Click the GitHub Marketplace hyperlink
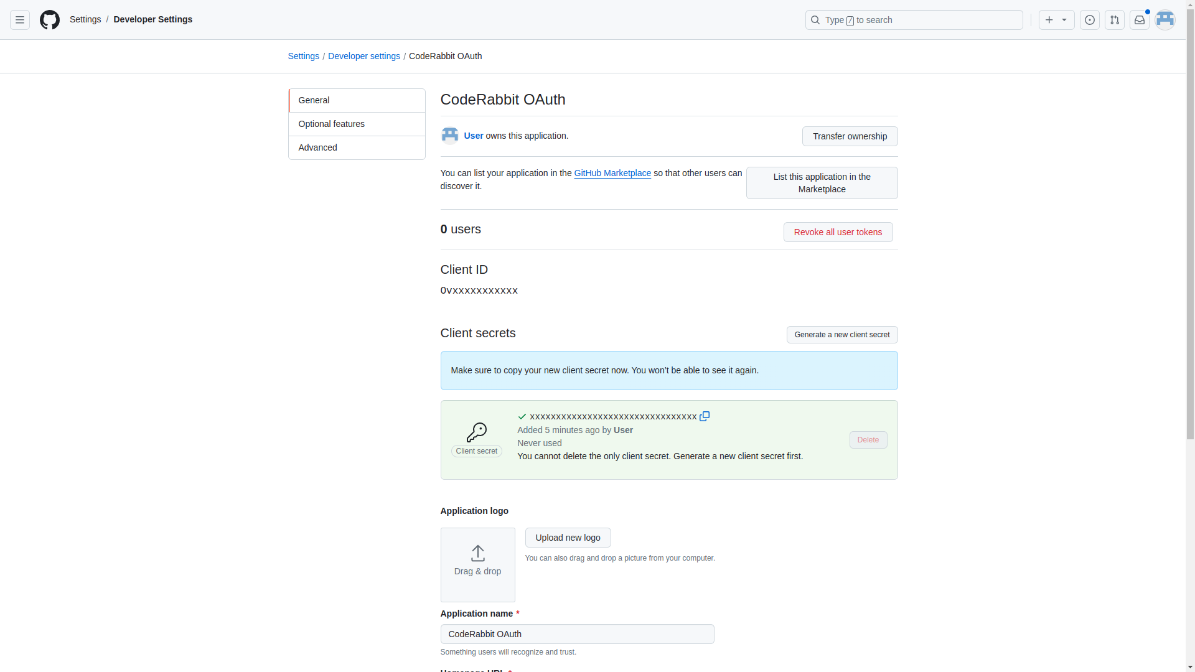 pyautogui.click(x=613, y=173)
